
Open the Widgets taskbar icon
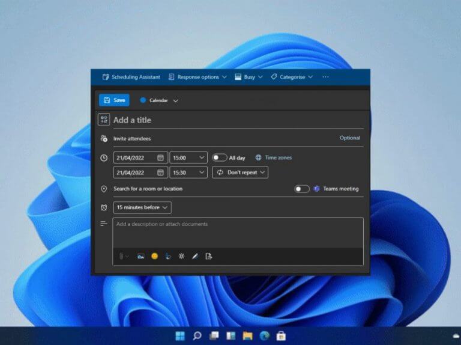click(x=230, y=336)
